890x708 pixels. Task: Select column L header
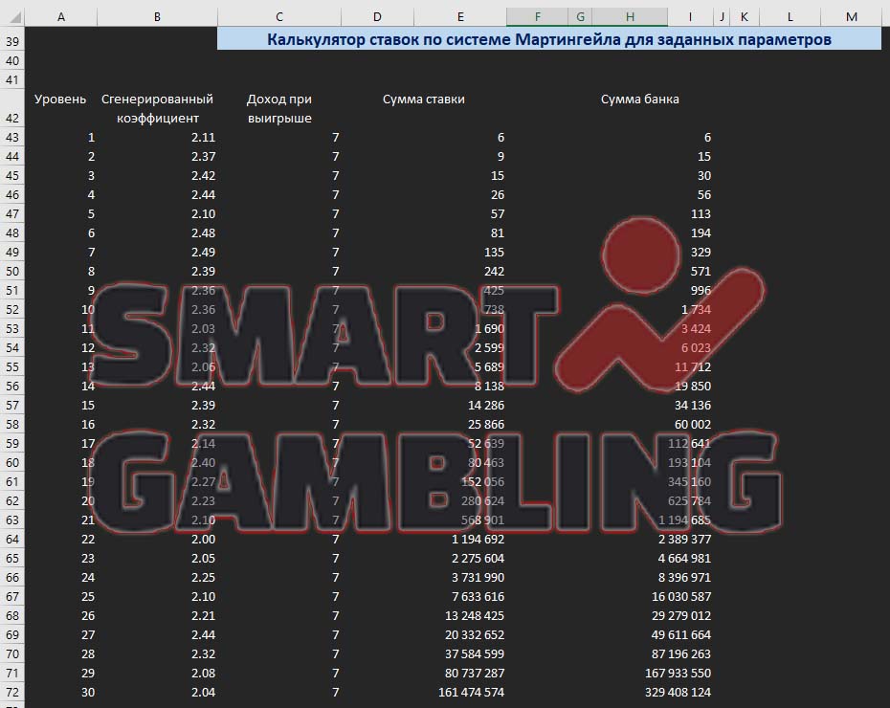pos(790,17)
